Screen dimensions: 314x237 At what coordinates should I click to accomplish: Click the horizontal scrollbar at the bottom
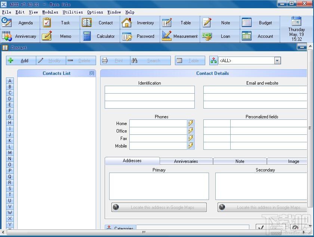coord(144,233)
